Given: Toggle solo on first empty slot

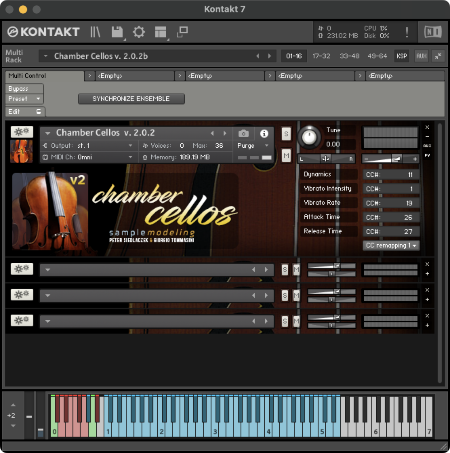Looking at the screenshot, I should tap(285, 269).
